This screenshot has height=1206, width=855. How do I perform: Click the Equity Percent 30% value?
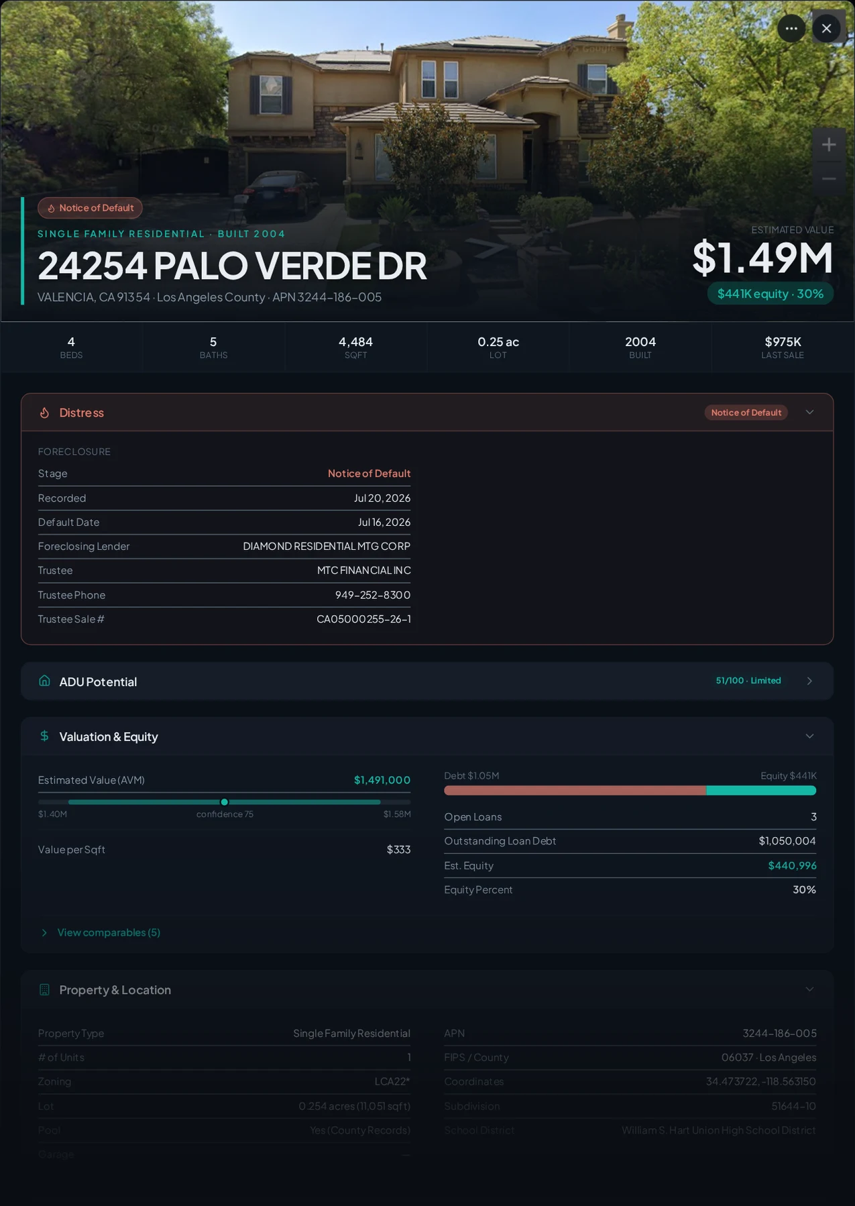[805, 890]
